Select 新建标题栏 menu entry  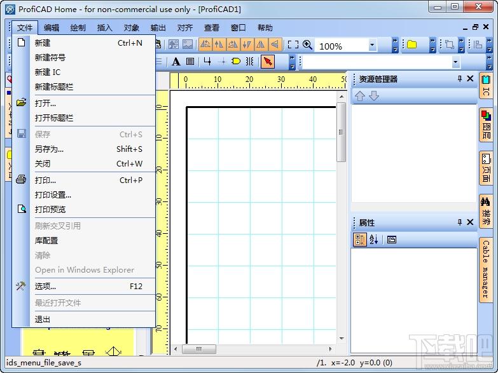pyautogui.click(x=84, y=86)
